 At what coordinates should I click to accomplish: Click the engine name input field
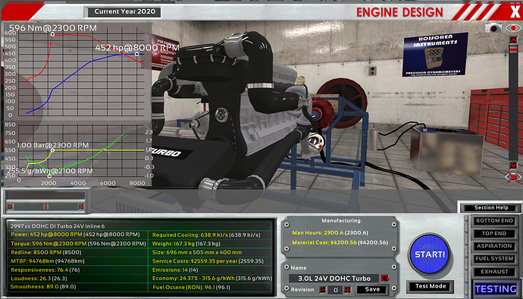334,279
